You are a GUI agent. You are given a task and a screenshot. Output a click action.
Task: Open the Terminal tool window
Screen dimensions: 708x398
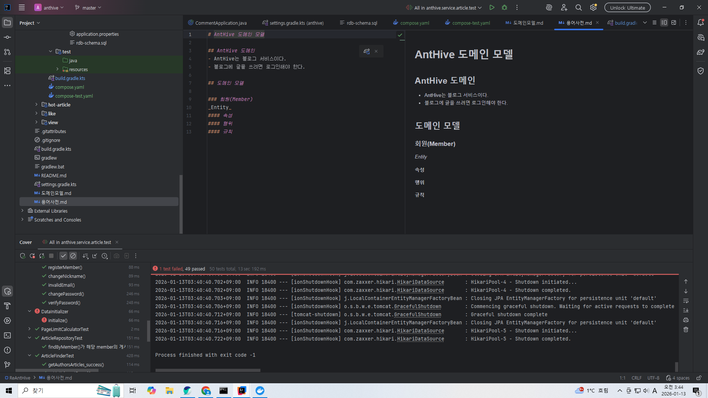point(7,335)
